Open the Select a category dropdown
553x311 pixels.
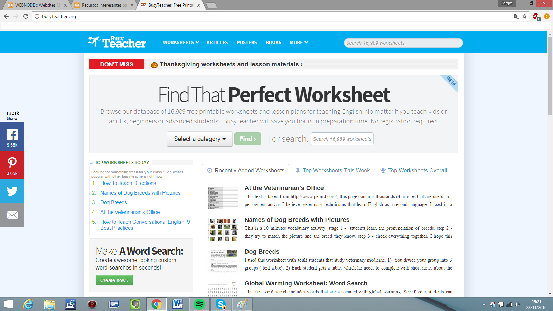coord(199,139)
